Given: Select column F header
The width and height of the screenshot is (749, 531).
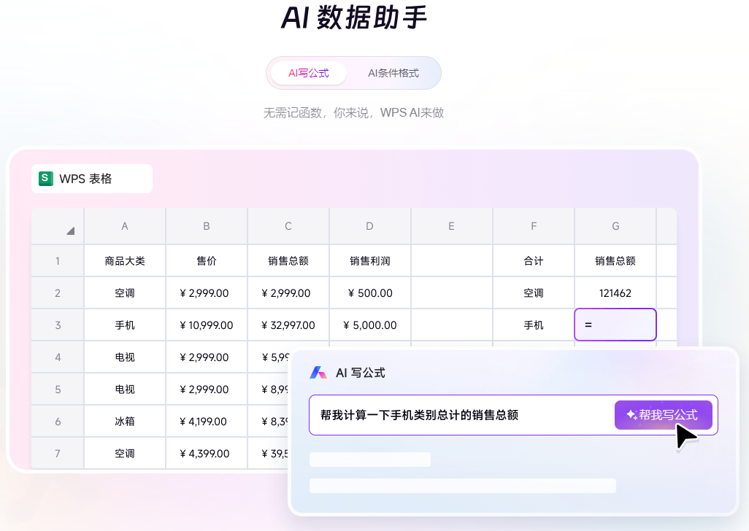Looking at the screenshot, I should click(534, 226).
